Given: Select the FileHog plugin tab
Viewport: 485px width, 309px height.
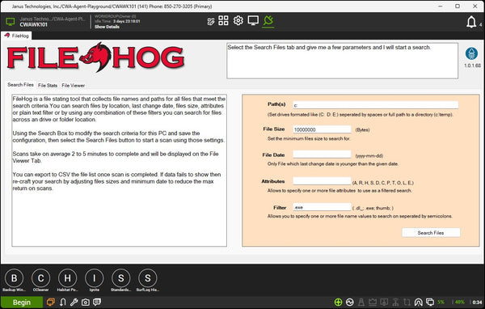Looking at the screenshot, I should 16,36.
